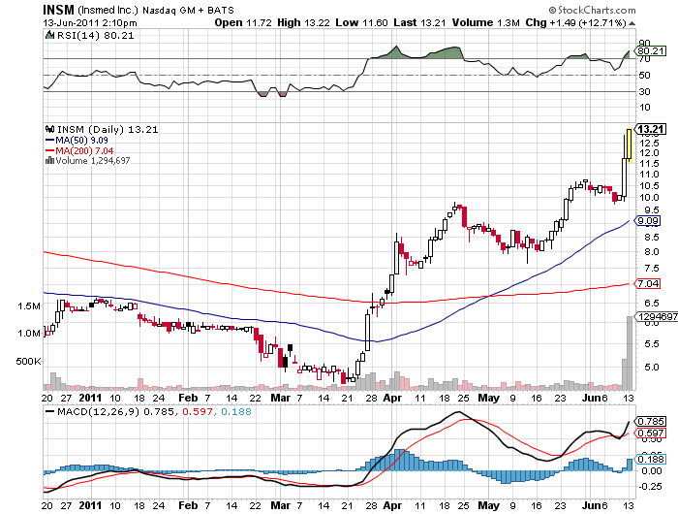
Task: Click the INSM (Daily) 13.21 legend label
Action: pyautogui.click(x=108, y=129)
